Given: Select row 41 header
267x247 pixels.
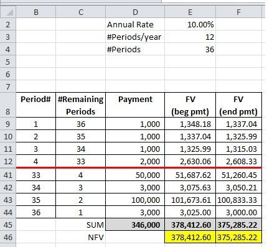Looking at the screenshot, I should [x=8, y=175].
